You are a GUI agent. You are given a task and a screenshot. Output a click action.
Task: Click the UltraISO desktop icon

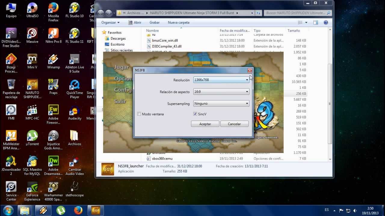pos(32,10)
